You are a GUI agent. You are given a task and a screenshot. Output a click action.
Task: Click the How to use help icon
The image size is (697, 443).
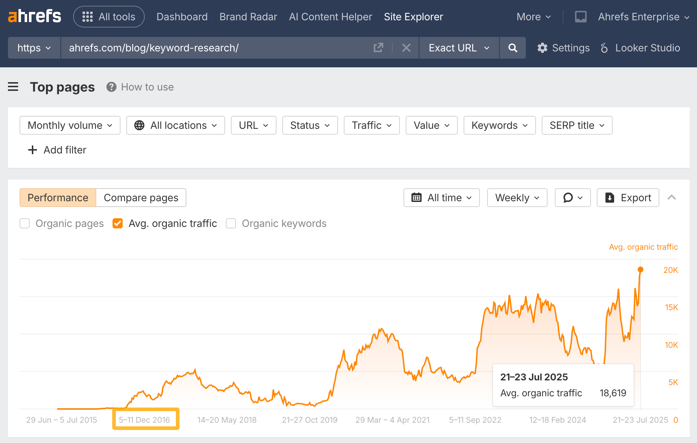point(111,87)
